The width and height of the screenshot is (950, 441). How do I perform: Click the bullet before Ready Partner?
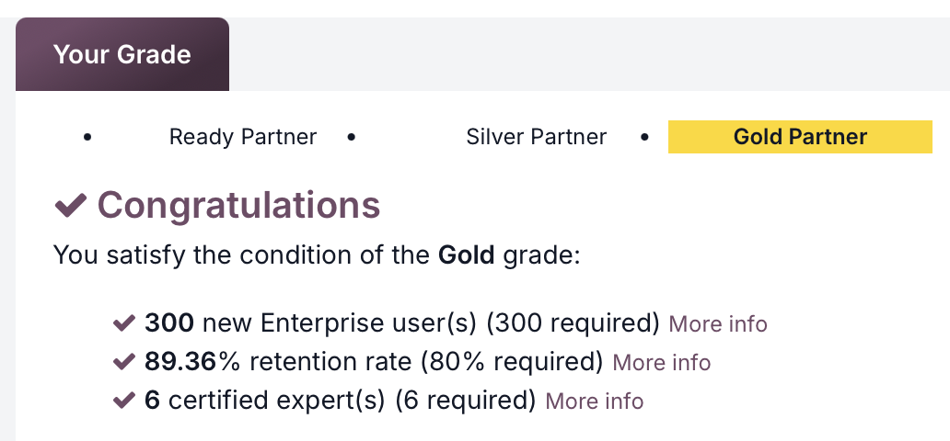pyautogui.click(x=87, y=137)
